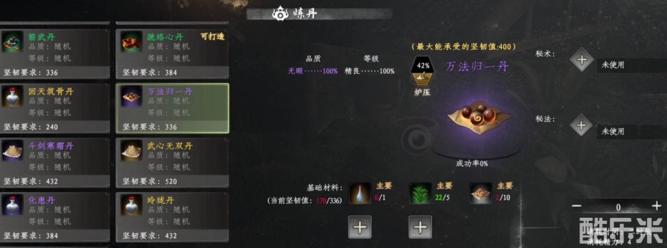
Task: Select the 玲珑丹 recipe icon
Action: [x=131, y=205]
